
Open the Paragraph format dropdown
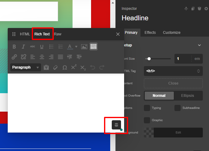click(x=25, y=67)
